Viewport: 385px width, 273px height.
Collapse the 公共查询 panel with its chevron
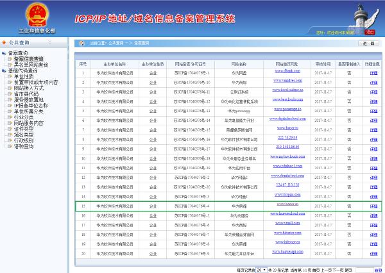49,43
